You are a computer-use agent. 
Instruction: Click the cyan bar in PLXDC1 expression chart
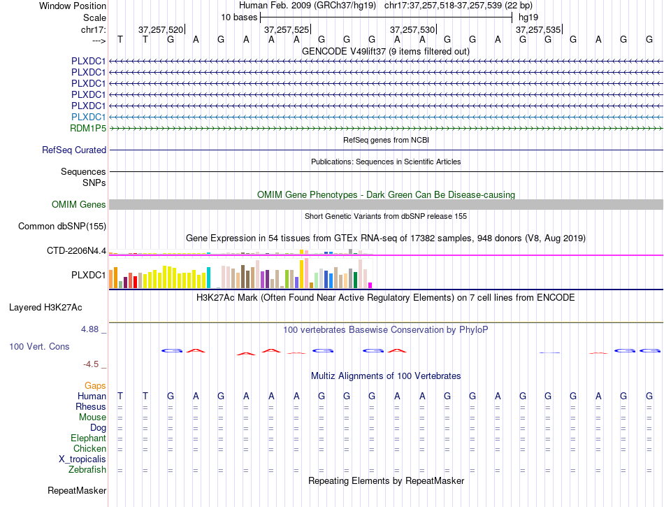[208, 278]
